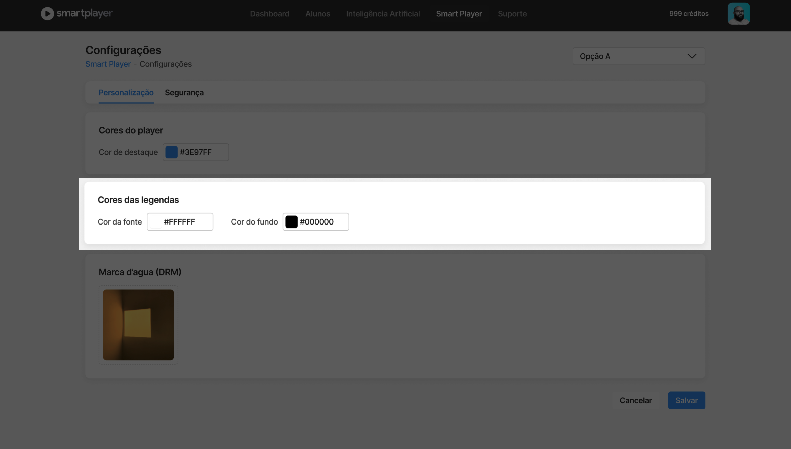Open the Dashboard menu item
791x449 pixels.
(x=269, y=14)
